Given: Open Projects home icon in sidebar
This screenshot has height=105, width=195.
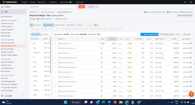Looking at the screenshot, I should pos(2,7).
